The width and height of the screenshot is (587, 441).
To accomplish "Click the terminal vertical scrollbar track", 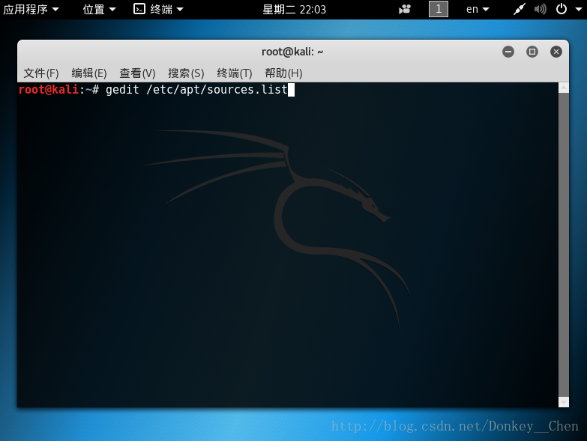I will (564, 245).
